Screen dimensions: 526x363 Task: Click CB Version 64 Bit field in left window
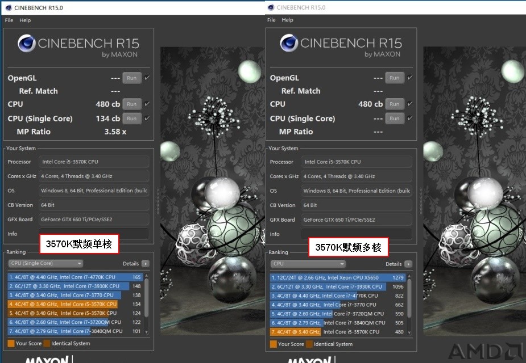(x=94, y=205)
